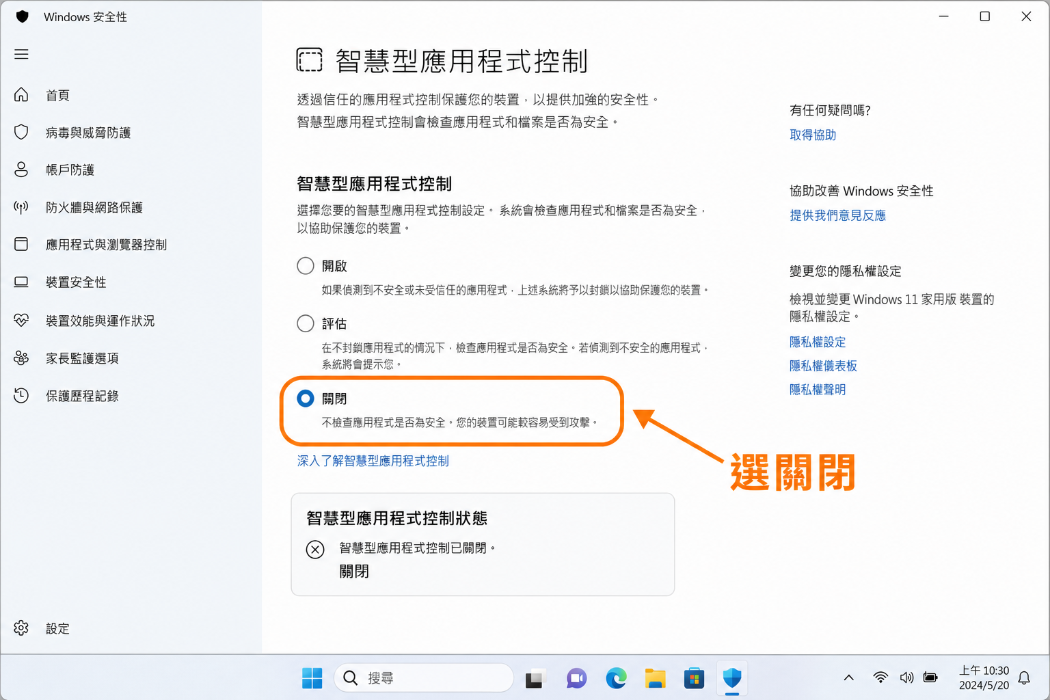Viewport: 1050px width, 700px height.
Task: Click the Windows Start button on taskbar
Action: (312, 678)
